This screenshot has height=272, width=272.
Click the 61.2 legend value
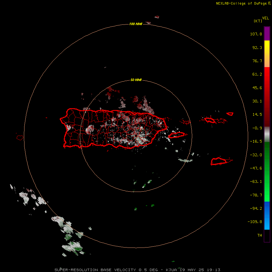coord(257,74)
